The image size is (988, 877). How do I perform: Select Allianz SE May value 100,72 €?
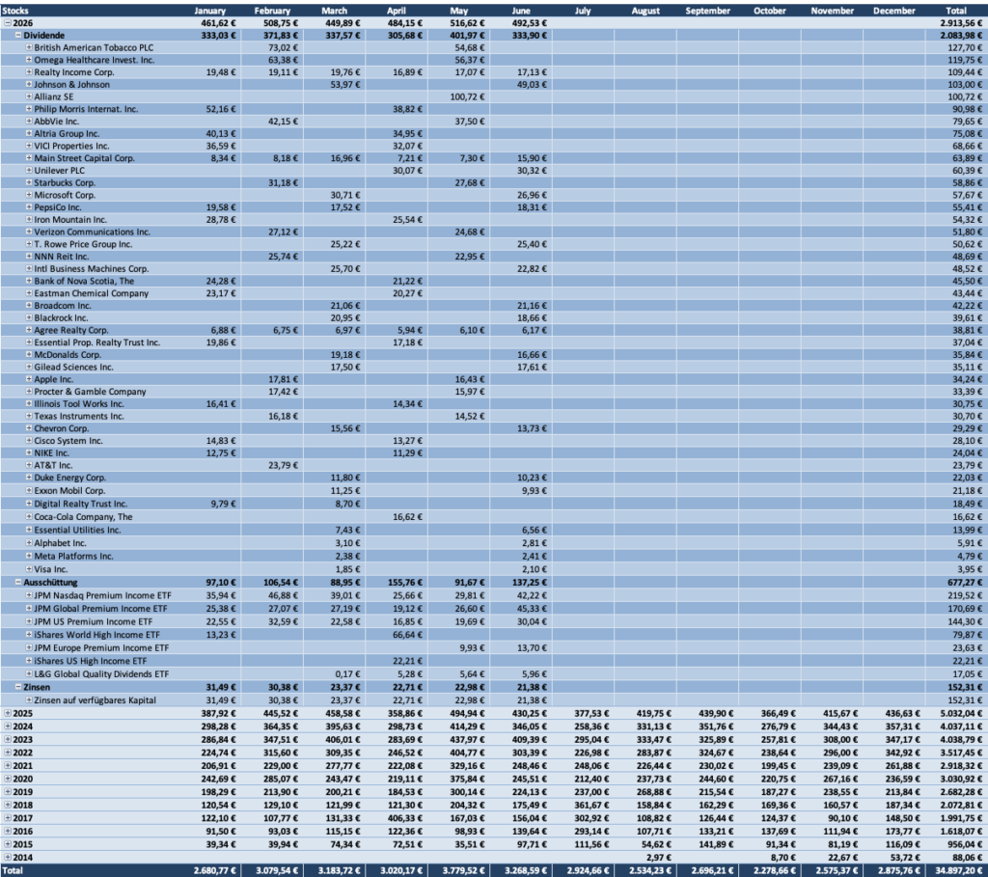(x=468, y=96)
